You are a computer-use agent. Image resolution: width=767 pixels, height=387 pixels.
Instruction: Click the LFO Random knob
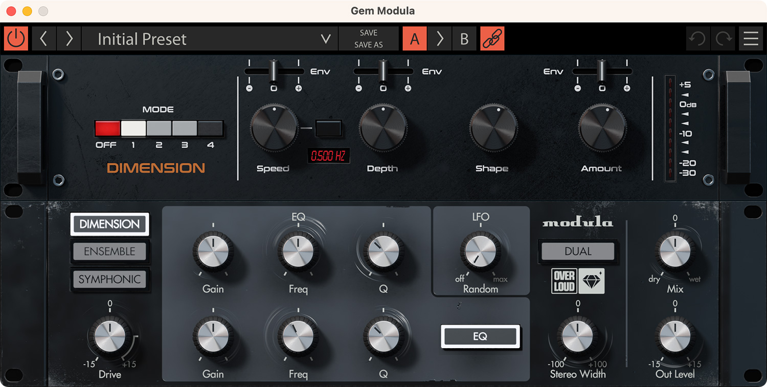point(481,252)
